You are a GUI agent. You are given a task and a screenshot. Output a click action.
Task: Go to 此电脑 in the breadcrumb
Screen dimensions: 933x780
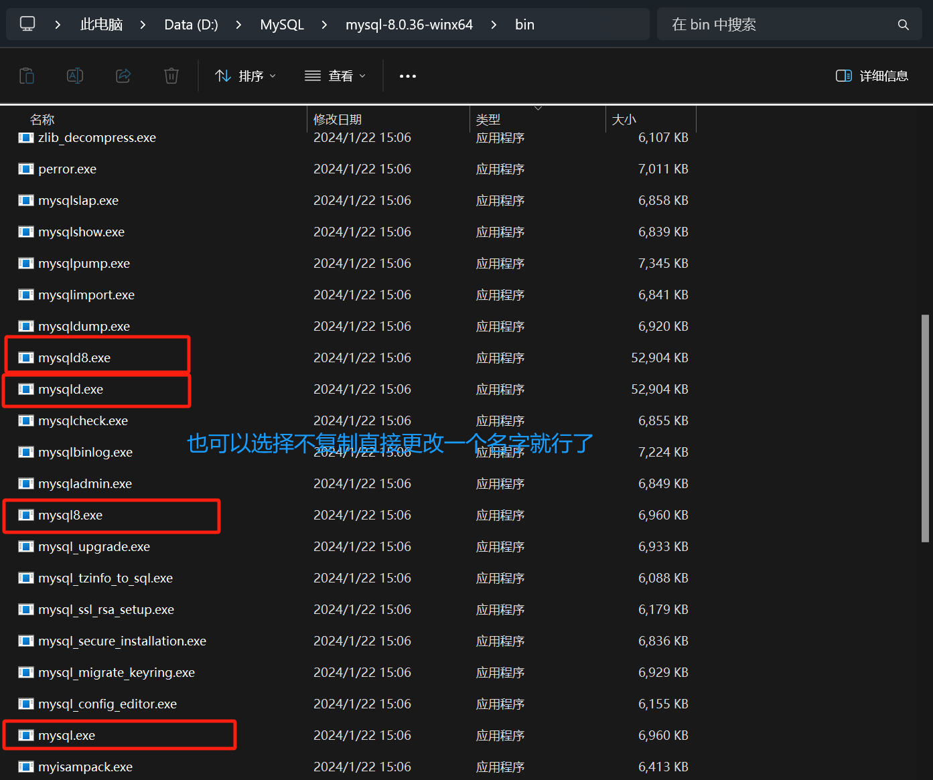[101, 25]
